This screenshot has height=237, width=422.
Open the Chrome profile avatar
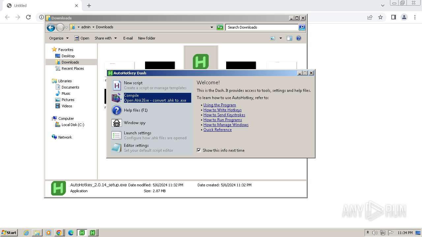pos(404,17)
